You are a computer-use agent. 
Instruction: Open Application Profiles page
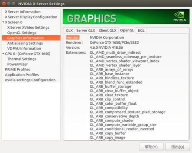coord(22,75)
